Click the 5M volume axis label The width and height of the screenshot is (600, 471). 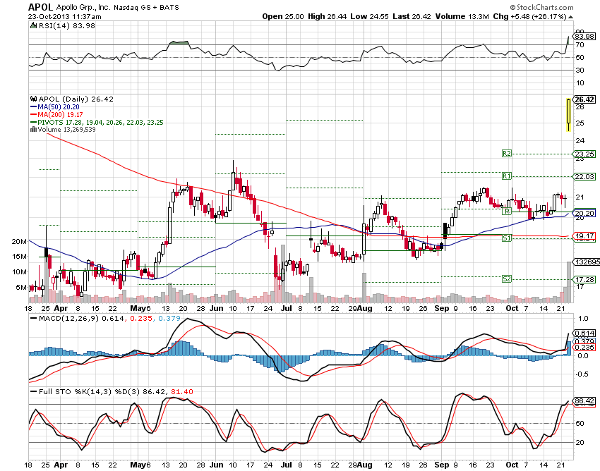pos(21,287)
